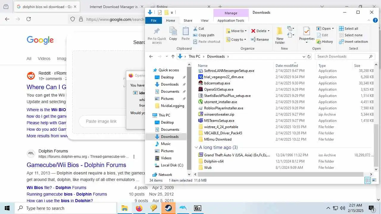This screenshot has height=214, width=381.
Task: Open 7-Zip from the taskbar
Action: tap(198, 208)
